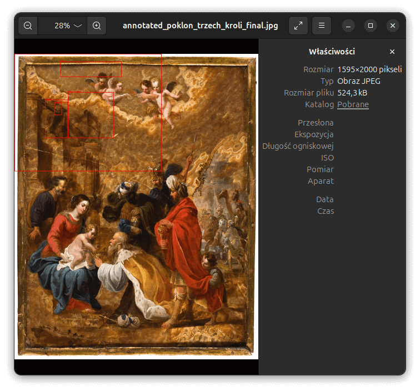Click the 'Data' label

pyautogui.click(x=325, y=199)
